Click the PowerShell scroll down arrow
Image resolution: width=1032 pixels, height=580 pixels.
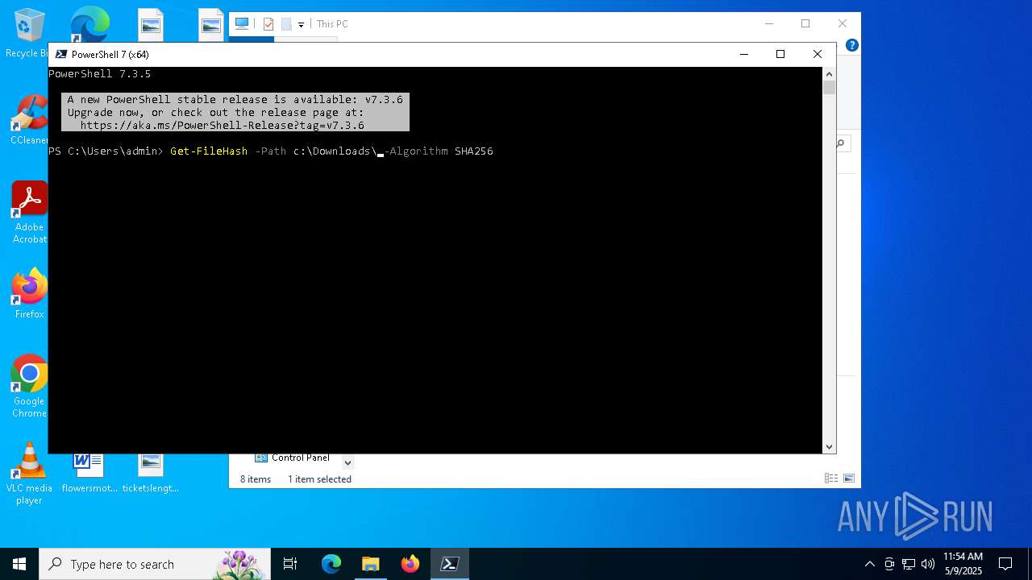tap(829, 446)
